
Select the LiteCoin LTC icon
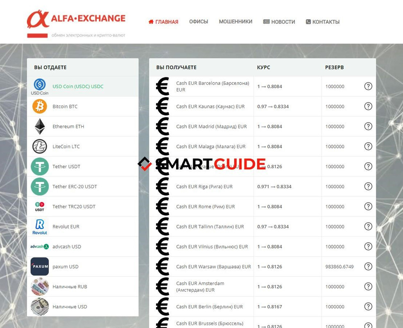[40, 146]
